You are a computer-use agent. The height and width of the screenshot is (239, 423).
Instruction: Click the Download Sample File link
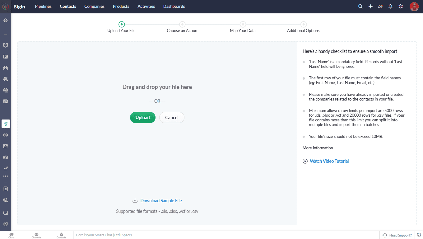click(x=161, y=201)
